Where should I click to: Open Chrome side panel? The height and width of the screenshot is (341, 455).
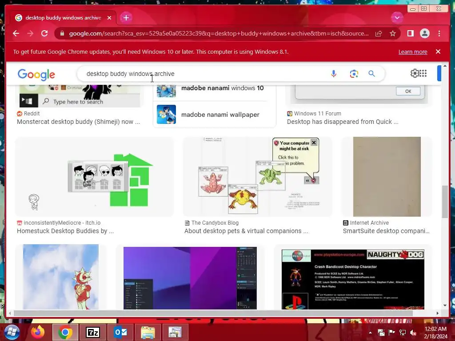pyautogui.click(x=410, y=34)
